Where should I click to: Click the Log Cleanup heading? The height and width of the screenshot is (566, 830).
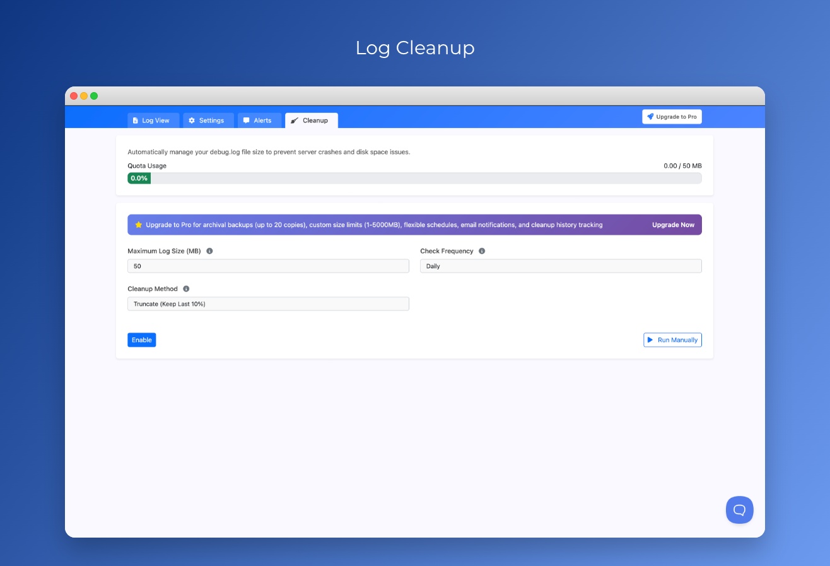(x=415, y=48)
